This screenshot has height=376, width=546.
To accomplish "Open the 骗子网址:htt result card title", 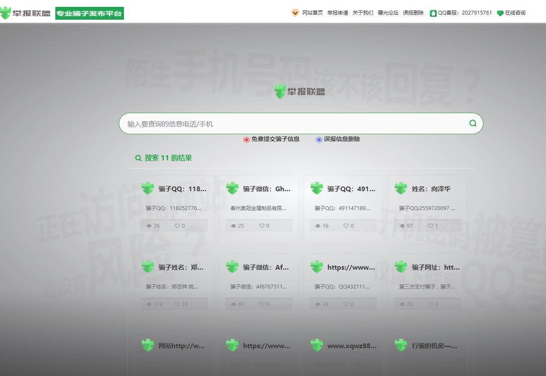I will click(x=435, y=267).
